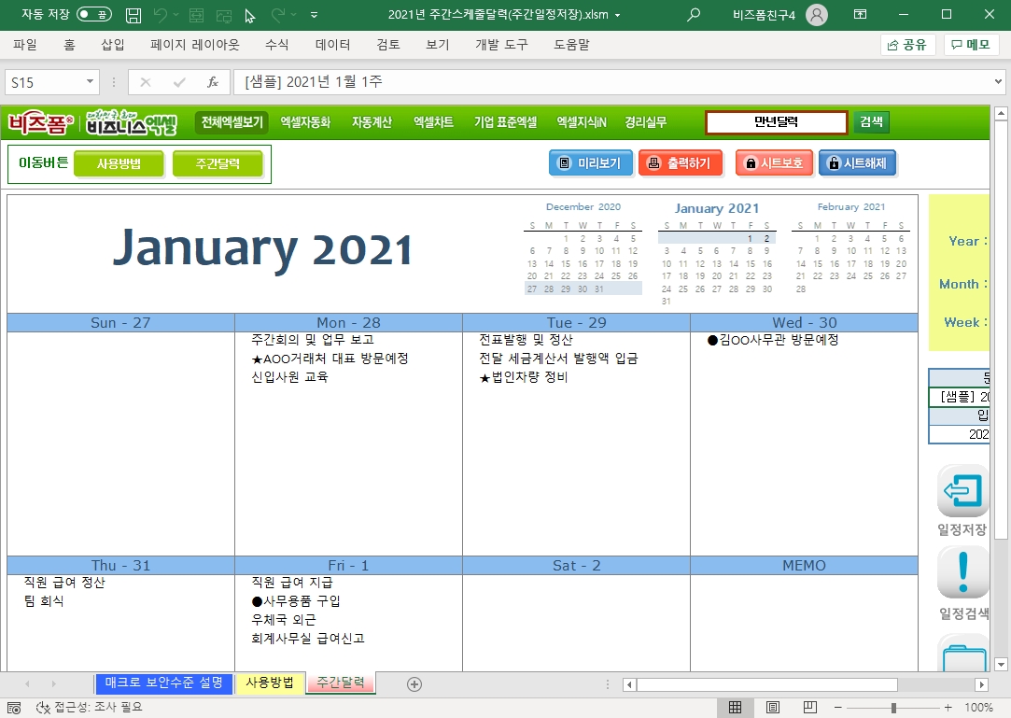Click the formula bar confirm checkmark icon
The height and width of the screenshot is (718, 1011).
179,82
